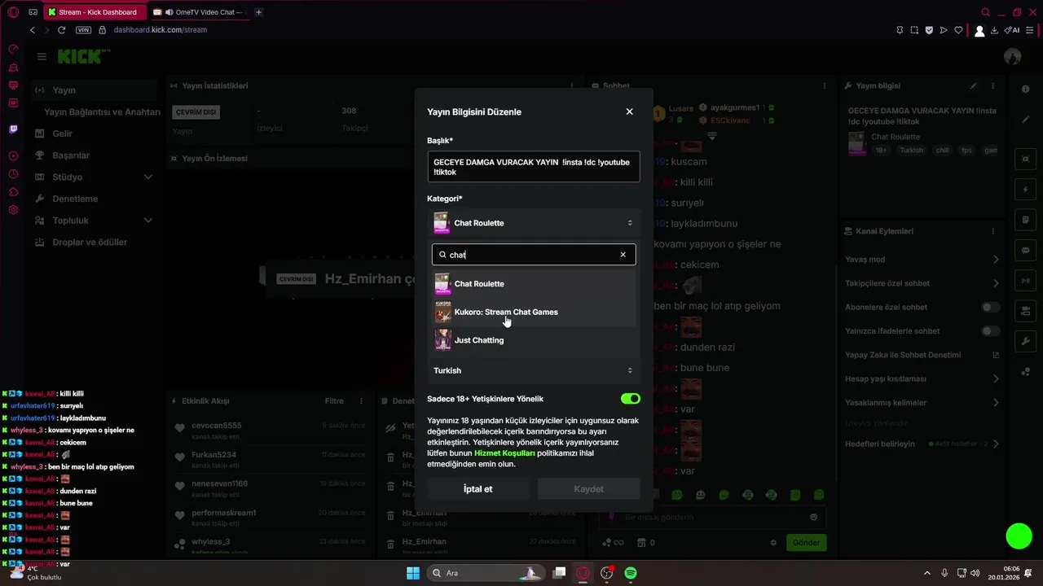This screenshot has width=1043, height=586.
Task: Open Sohbet panel options menu
Action: [x=824, y=85]
